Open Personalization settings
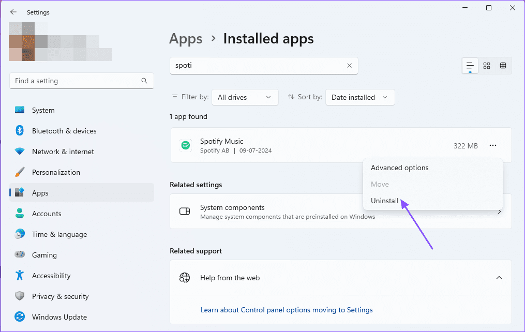This screenshot has height=332, width=525. tap(82, 172)
